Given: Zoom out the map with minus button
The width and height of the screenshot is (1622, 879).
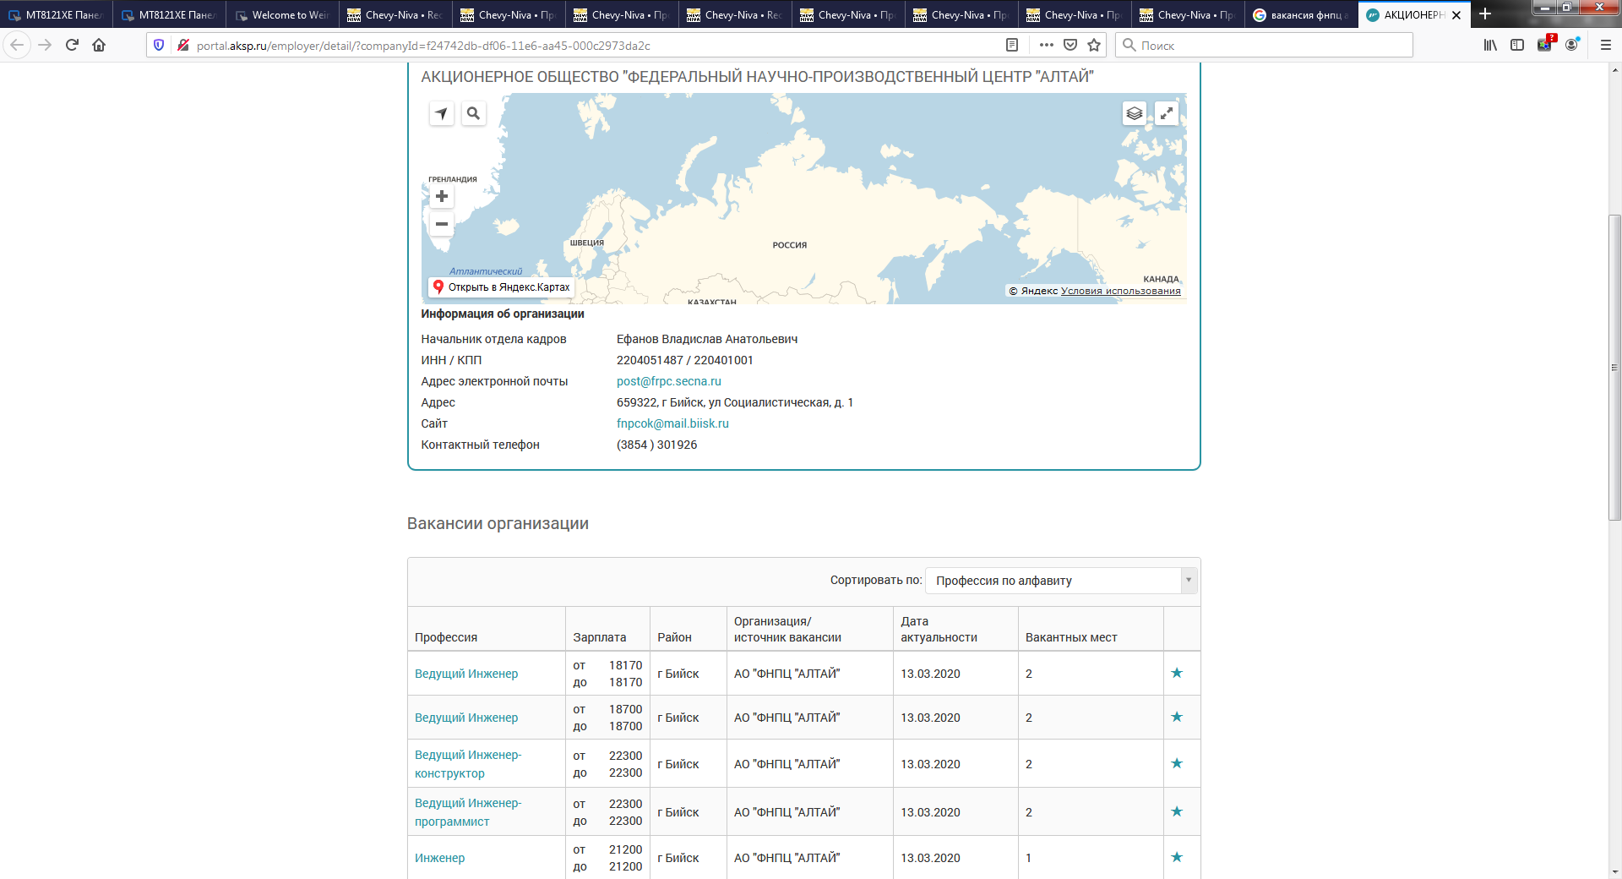Looking at the screenshot, I should (442, 224).
